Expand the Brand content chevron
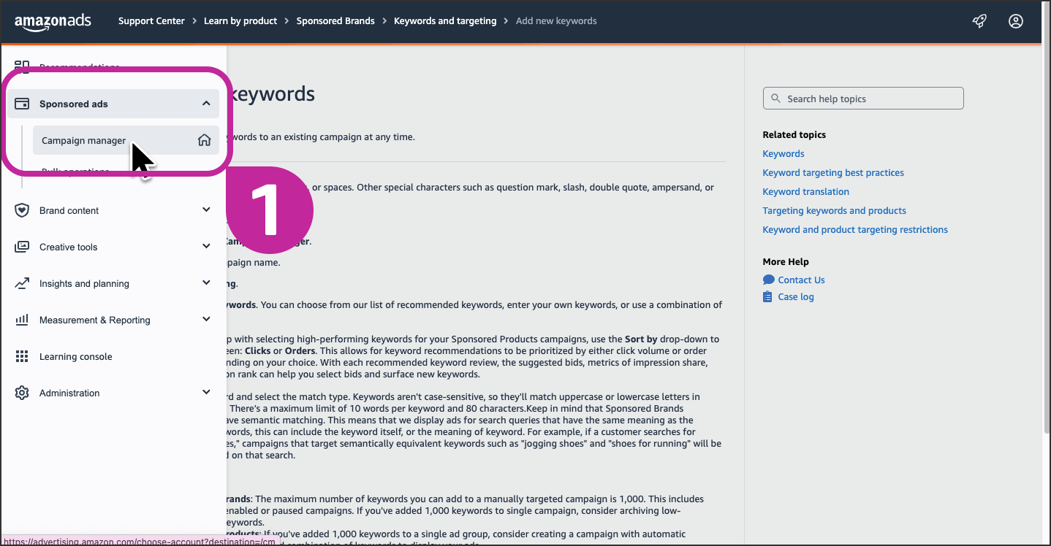The width and height of the screenshot is (1051, 546). [206, 210]
